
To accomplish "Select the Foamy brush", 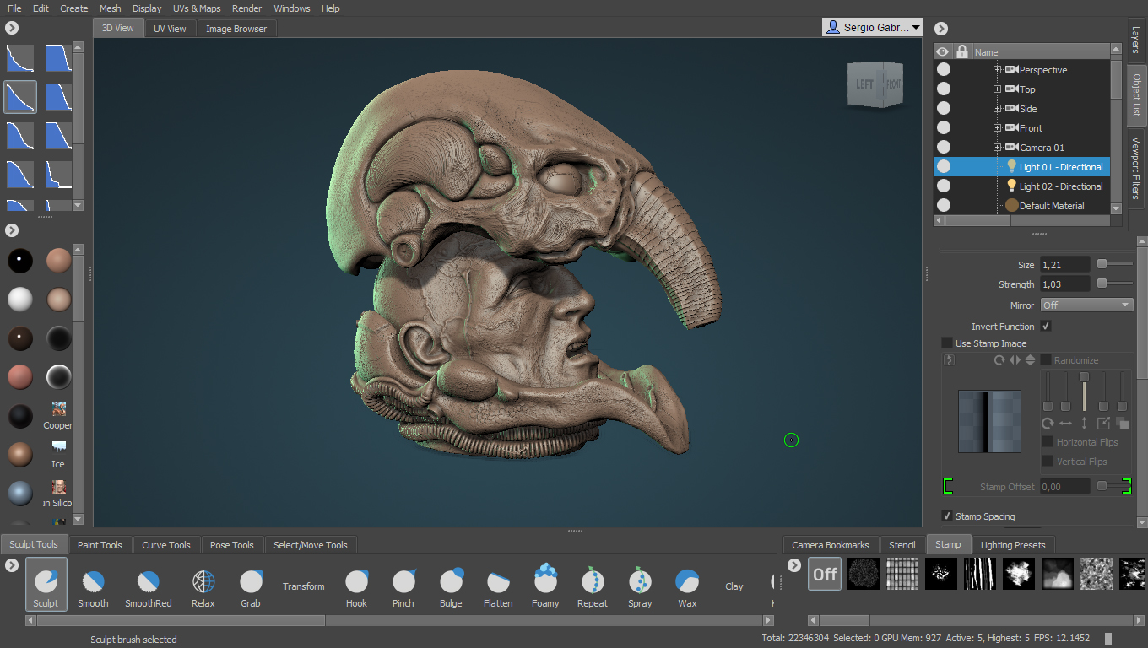I will point(545,584).
